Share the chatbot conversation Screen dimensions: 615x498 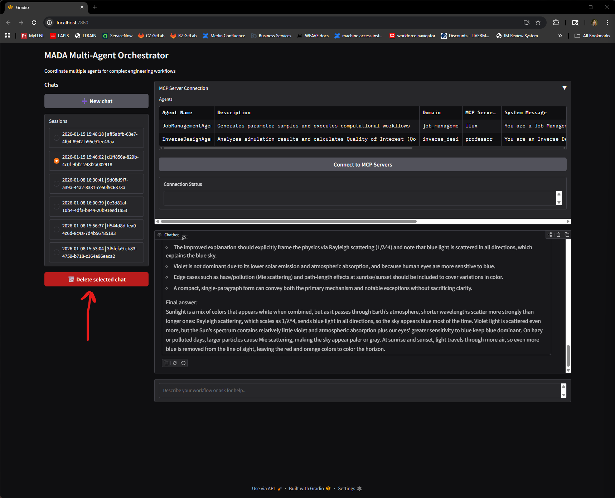pos(549,235)
